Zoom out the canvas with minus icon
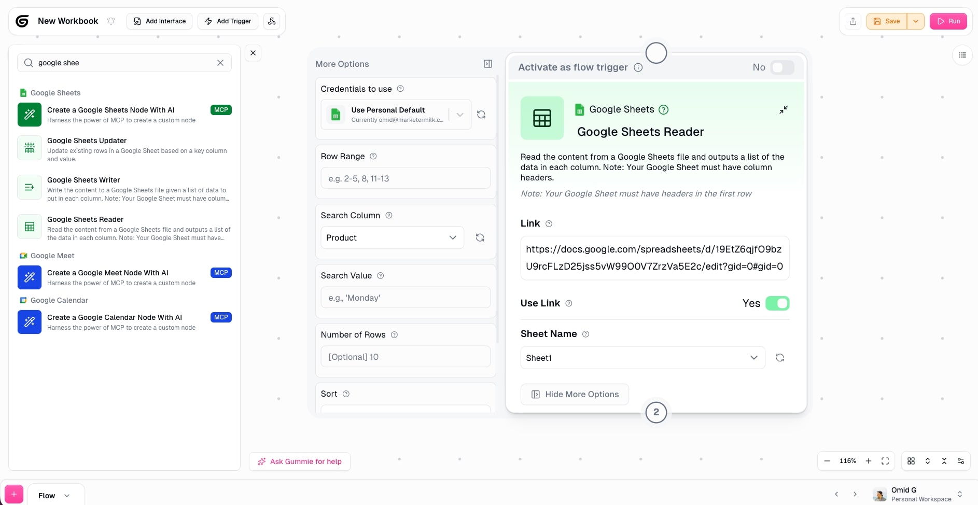The image size is (978, 505). pyautogui.click(x=827, y=461)
